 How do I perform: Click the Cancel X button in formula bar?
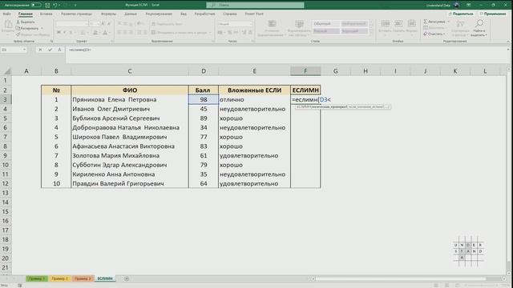40,50
